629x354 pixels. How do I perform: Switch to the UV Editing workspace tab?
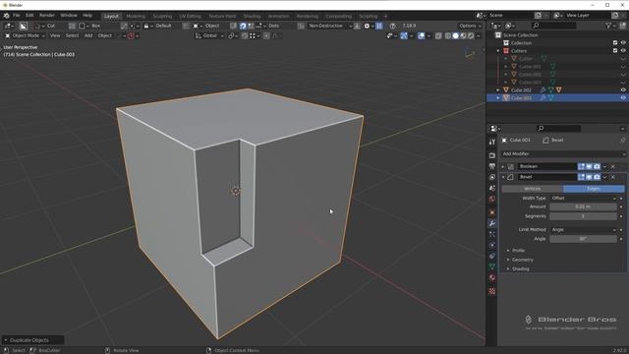[x=190, y=16]
